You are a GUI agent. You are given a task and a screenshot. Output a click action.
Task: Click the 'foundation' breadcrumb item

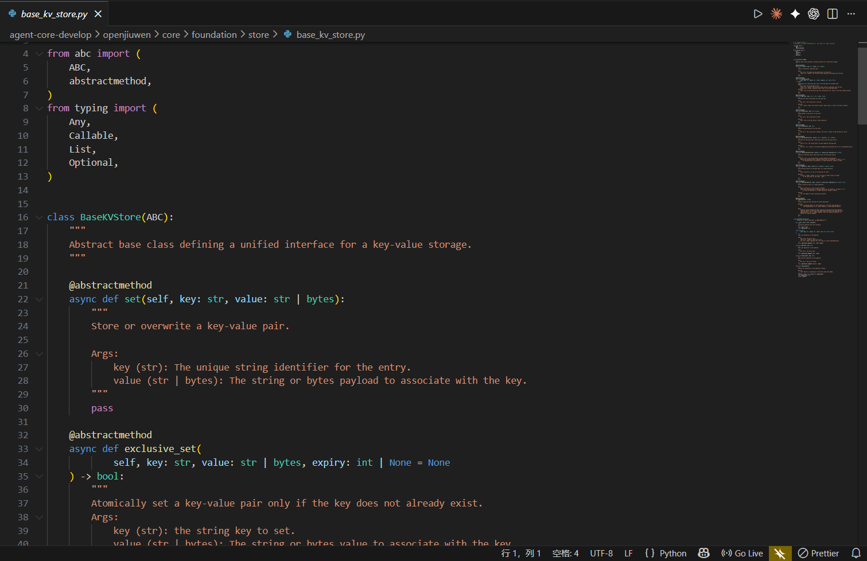point(214,35)
